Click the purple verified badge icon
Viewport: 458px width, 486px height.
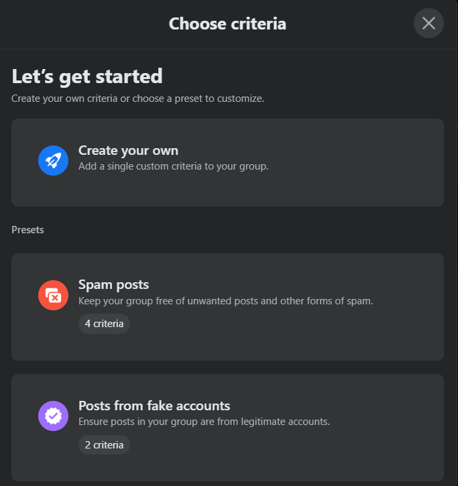(53, 416)
